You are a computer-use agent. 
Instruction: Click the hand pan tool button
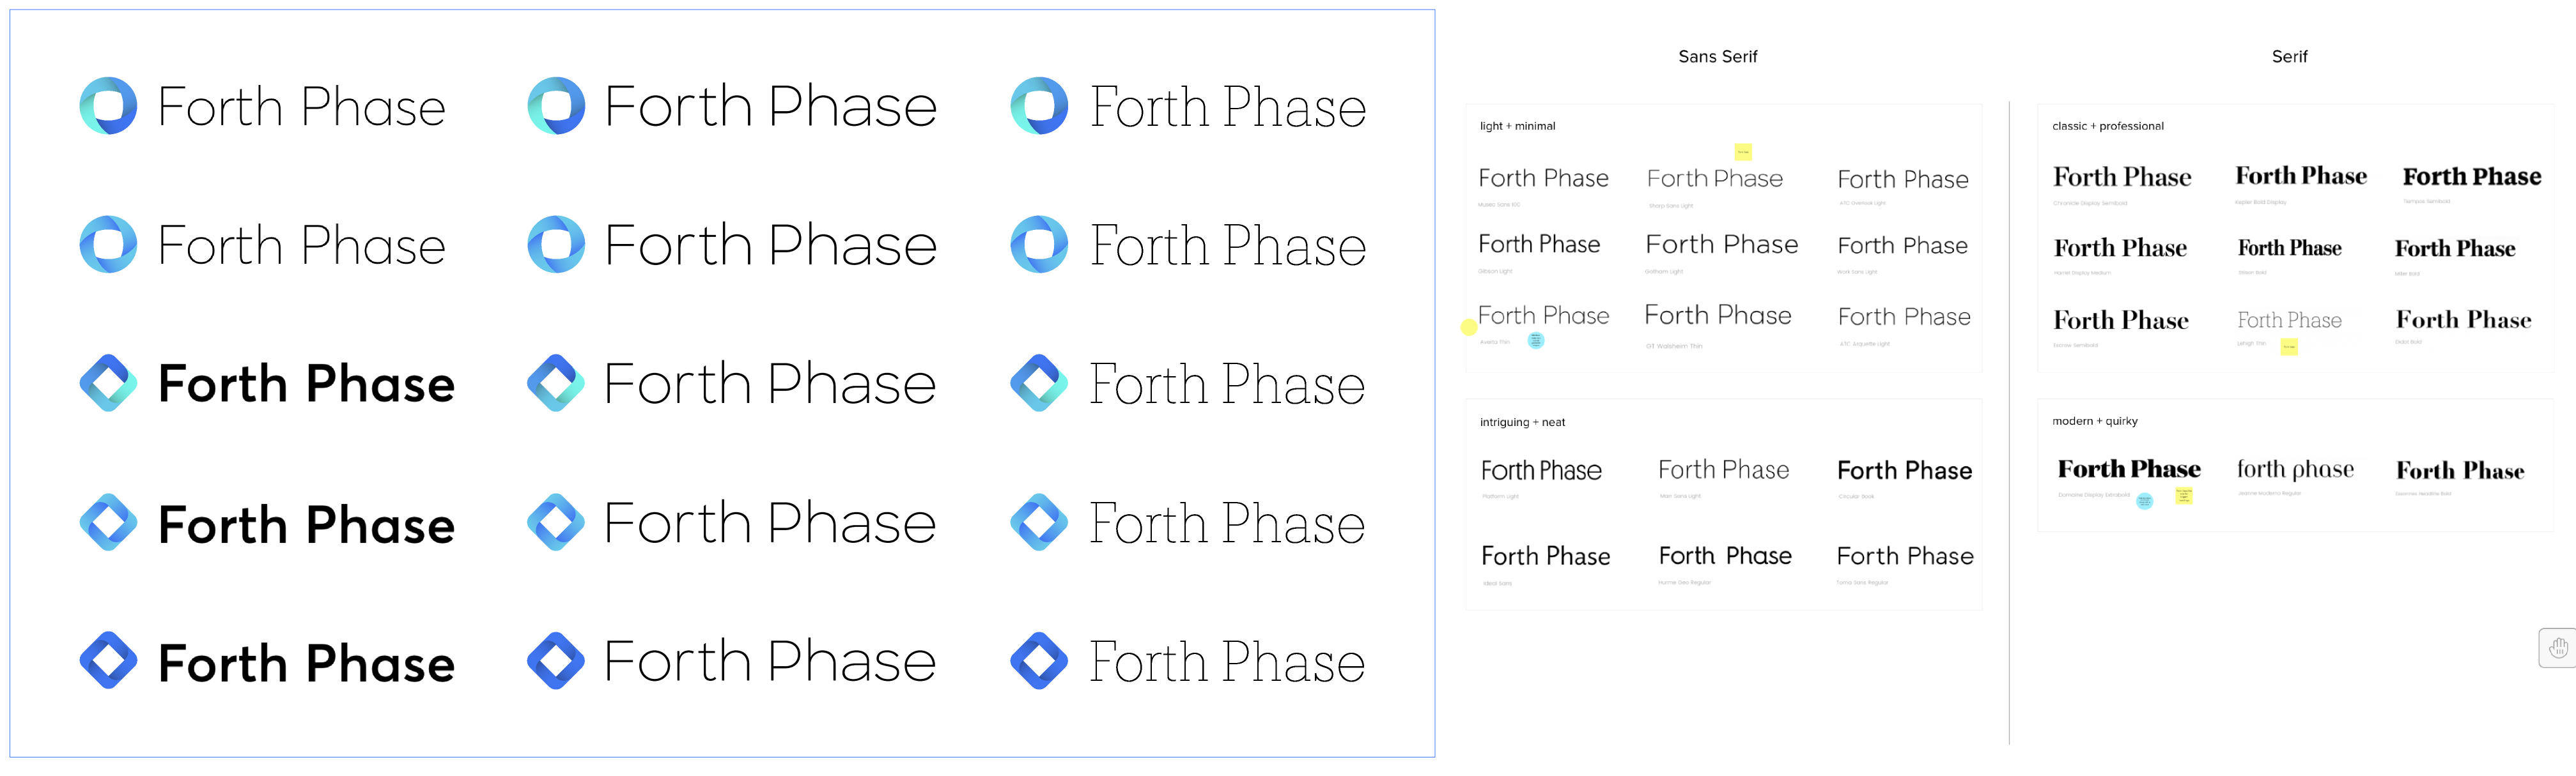[2558, 648]
